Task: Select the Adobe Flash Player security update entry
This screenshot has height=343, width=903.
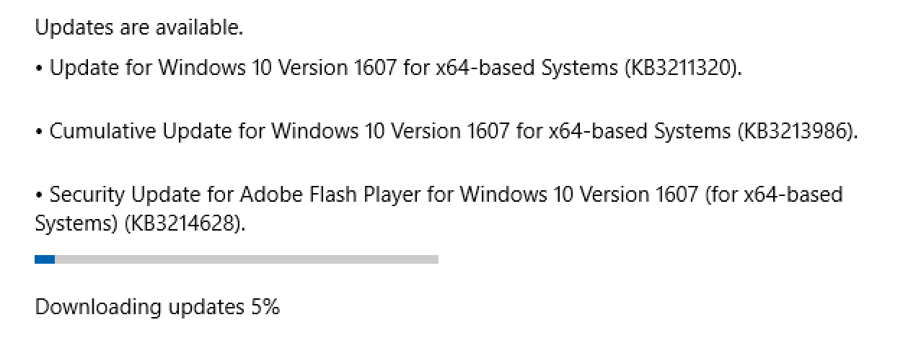Action: [x=439, y=209]
